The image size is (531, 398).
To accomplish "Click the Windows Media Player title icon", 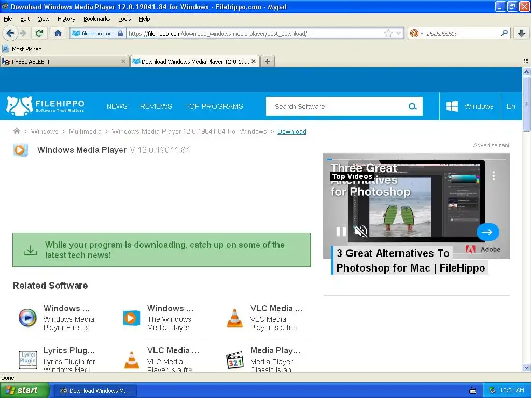I will [x=20, y=150].
